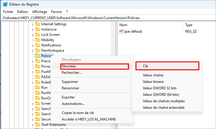Choose Valeur DWORD 32 bits option
Image resolution: width=216 pixels, height=129 pixels.
tap(160, 88)
